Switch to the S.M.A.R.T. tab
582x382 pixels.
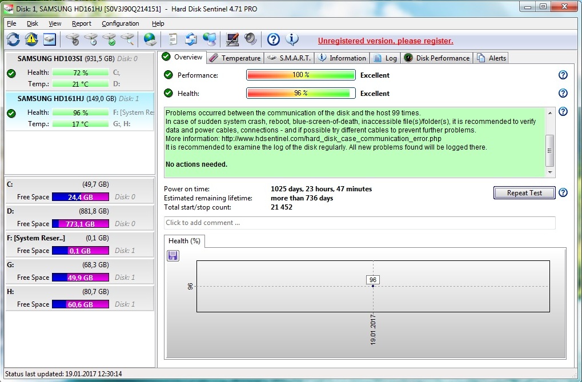click(289, 58)
